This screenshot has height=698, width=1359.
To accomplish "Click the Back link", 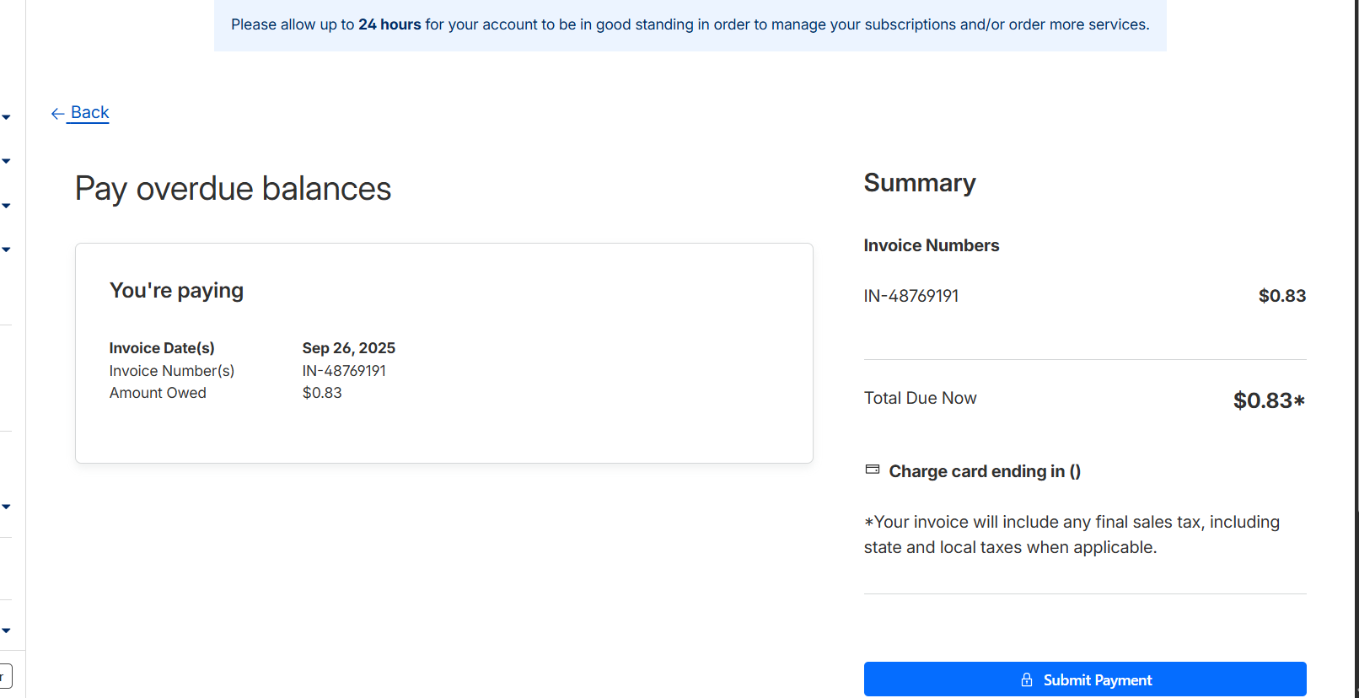I will [89, 113].
